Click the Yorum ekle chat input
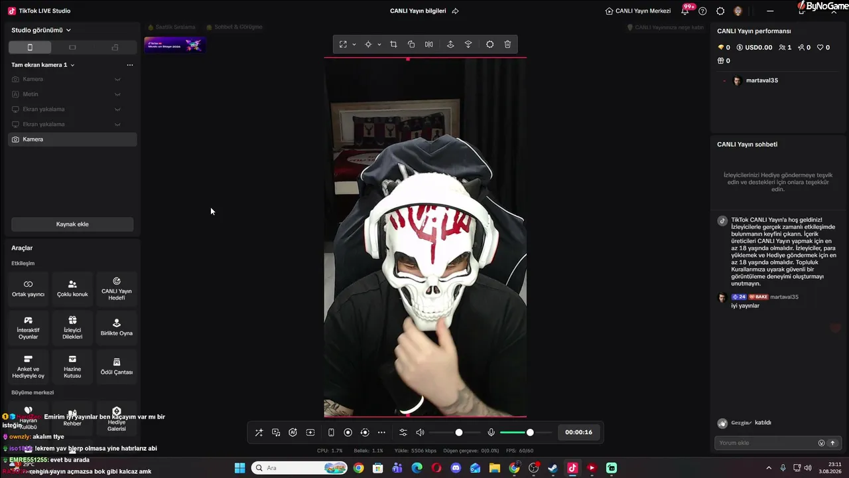 pos(766,443)
